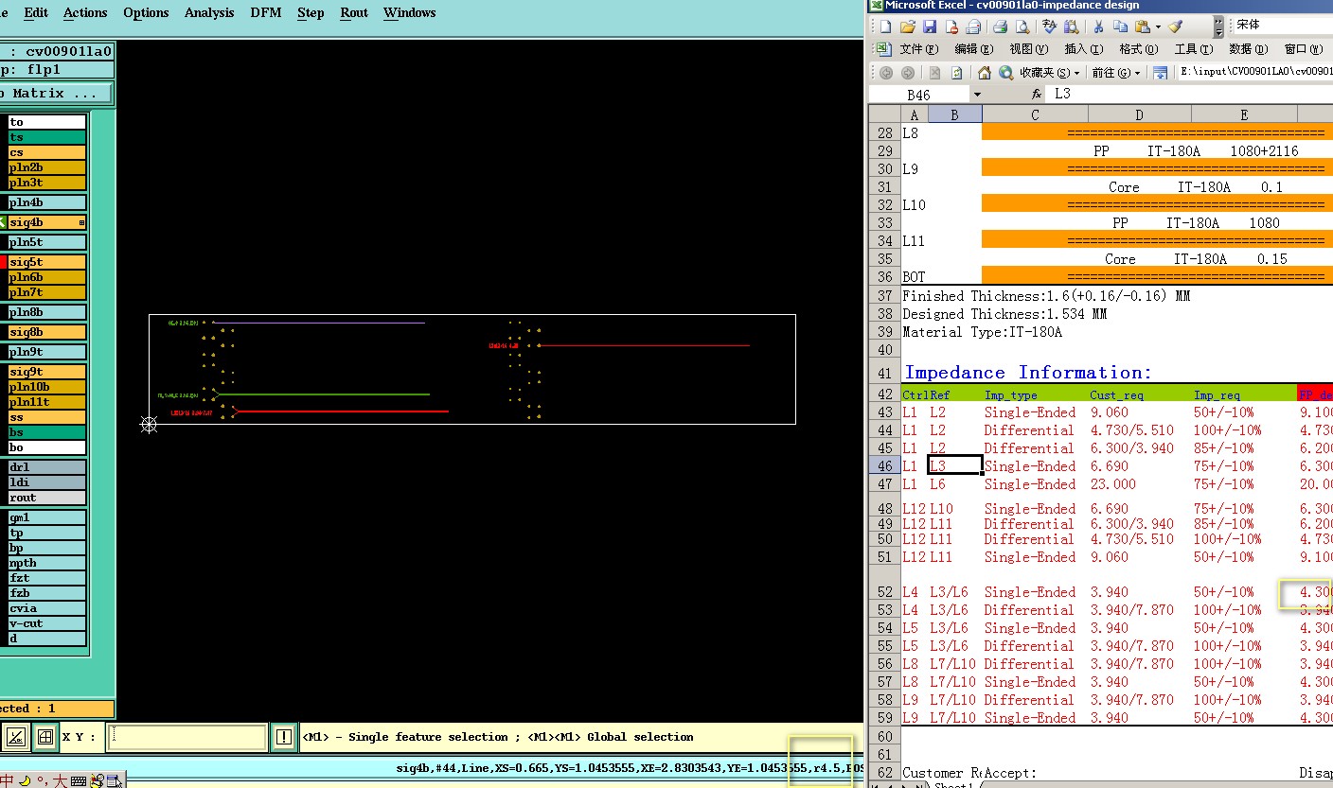Open the Name Box dropdown arrow
The width and height of the screenshot is (1333, 788).
point(976,95)
